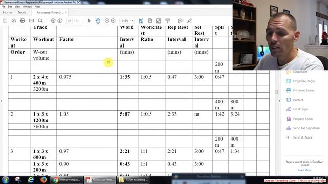Click the Windows Start button

pyautogui.click(x=6, y=180)
